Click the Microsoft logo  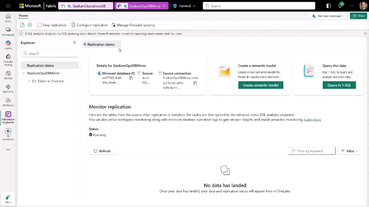30,6
